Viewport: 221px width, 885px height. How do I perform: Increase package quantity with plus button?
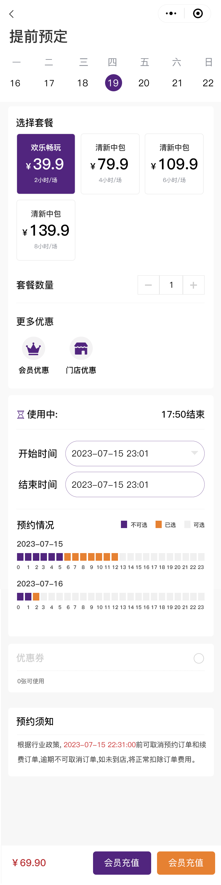tap(194, 285)
